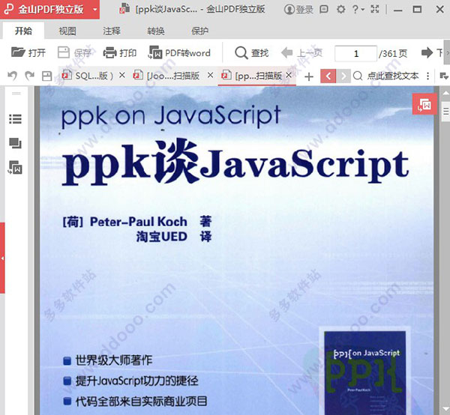Click the 保存 disk icon

pyautogui.click(x=64, y=52)
